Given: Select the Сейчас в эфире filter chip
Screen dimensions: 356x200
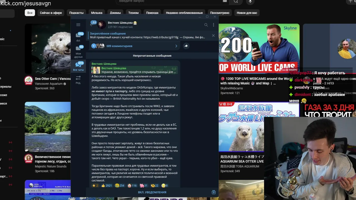Looking at the screenshot, I should pos(51,13).
